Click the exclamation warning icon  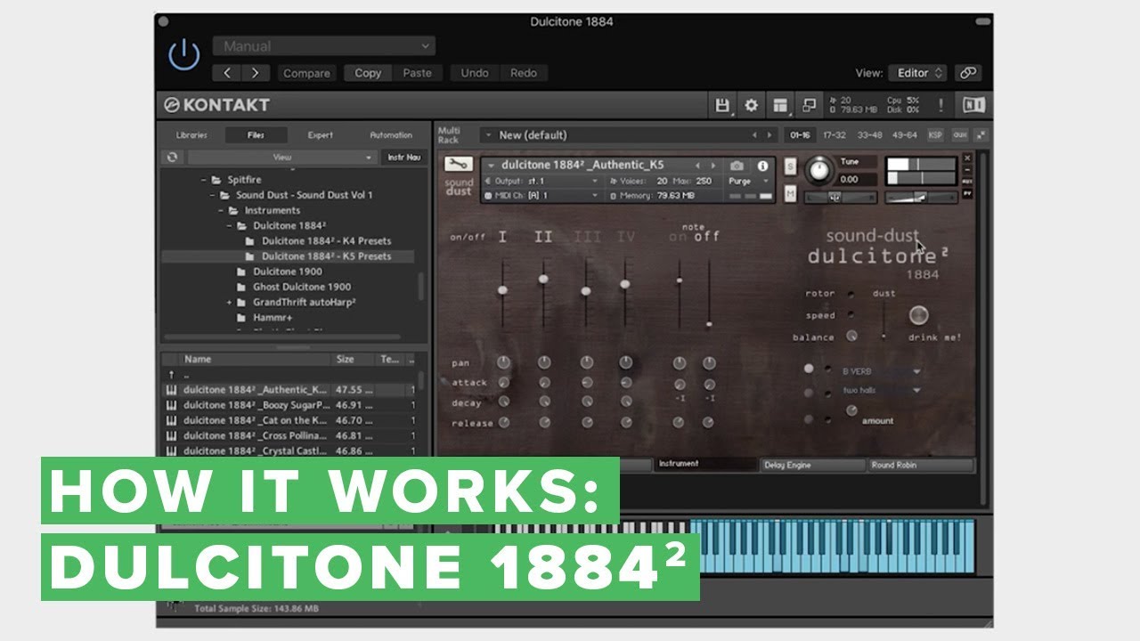[940, 105]
